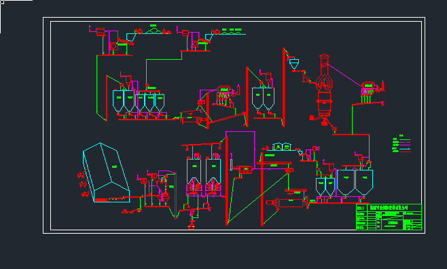Screen dimensions: 447x269
Task: Click the EDLY cell in title block
Action: [361, 208]
